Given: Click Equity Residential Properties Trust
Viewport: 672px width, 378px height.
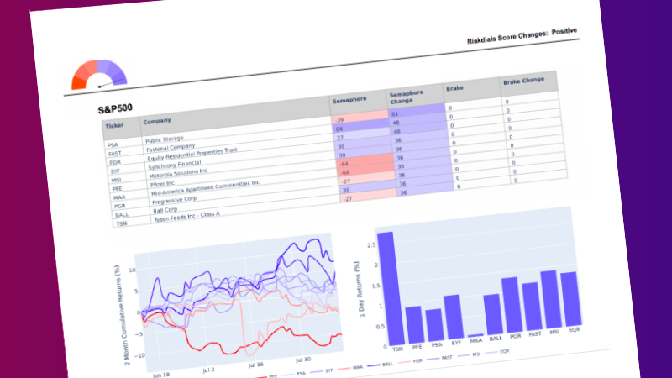Looking at the screenshot, I should (192, 155).
